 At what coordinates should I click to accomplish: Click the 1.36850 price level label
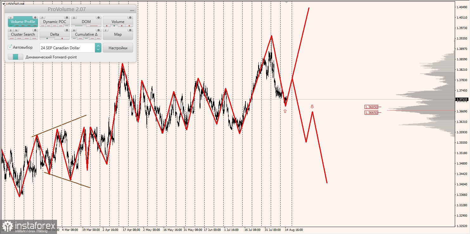pyautogui.click(x=371, y=107)
